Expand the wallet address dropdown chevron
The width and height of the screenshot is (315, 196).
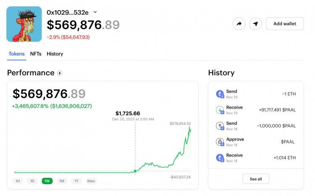(95, 12)
